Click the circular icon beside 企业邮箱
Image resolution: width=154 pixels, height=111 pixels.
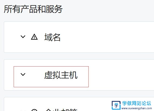[x=34, y=110]
